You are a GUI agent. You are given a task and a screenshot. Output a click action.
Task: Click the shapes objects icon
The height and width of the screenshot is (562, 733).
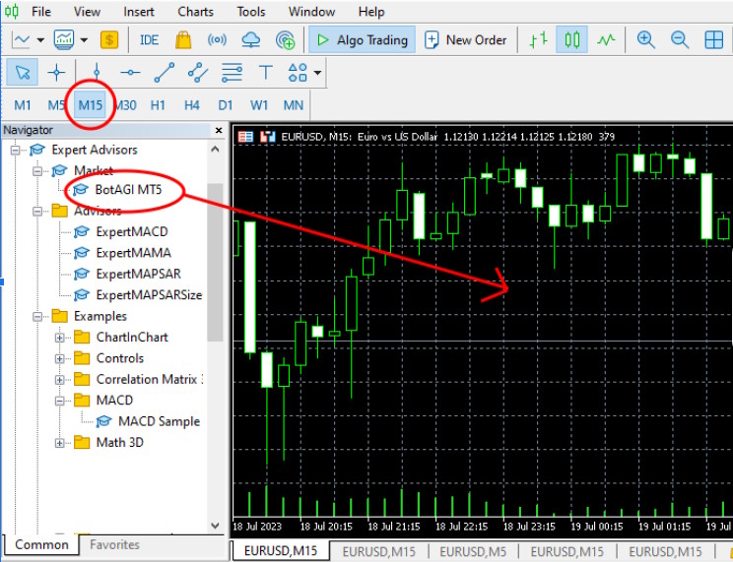coord(298,73)
